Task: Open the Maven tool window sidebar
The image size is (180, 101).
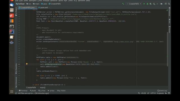Action: point(169,29)
